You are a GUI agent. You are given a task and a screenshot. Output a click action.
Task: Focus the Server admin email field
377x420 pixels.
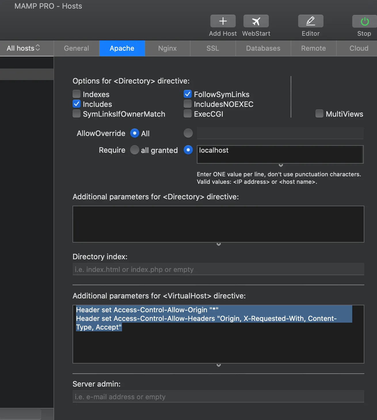coord(218,397)
